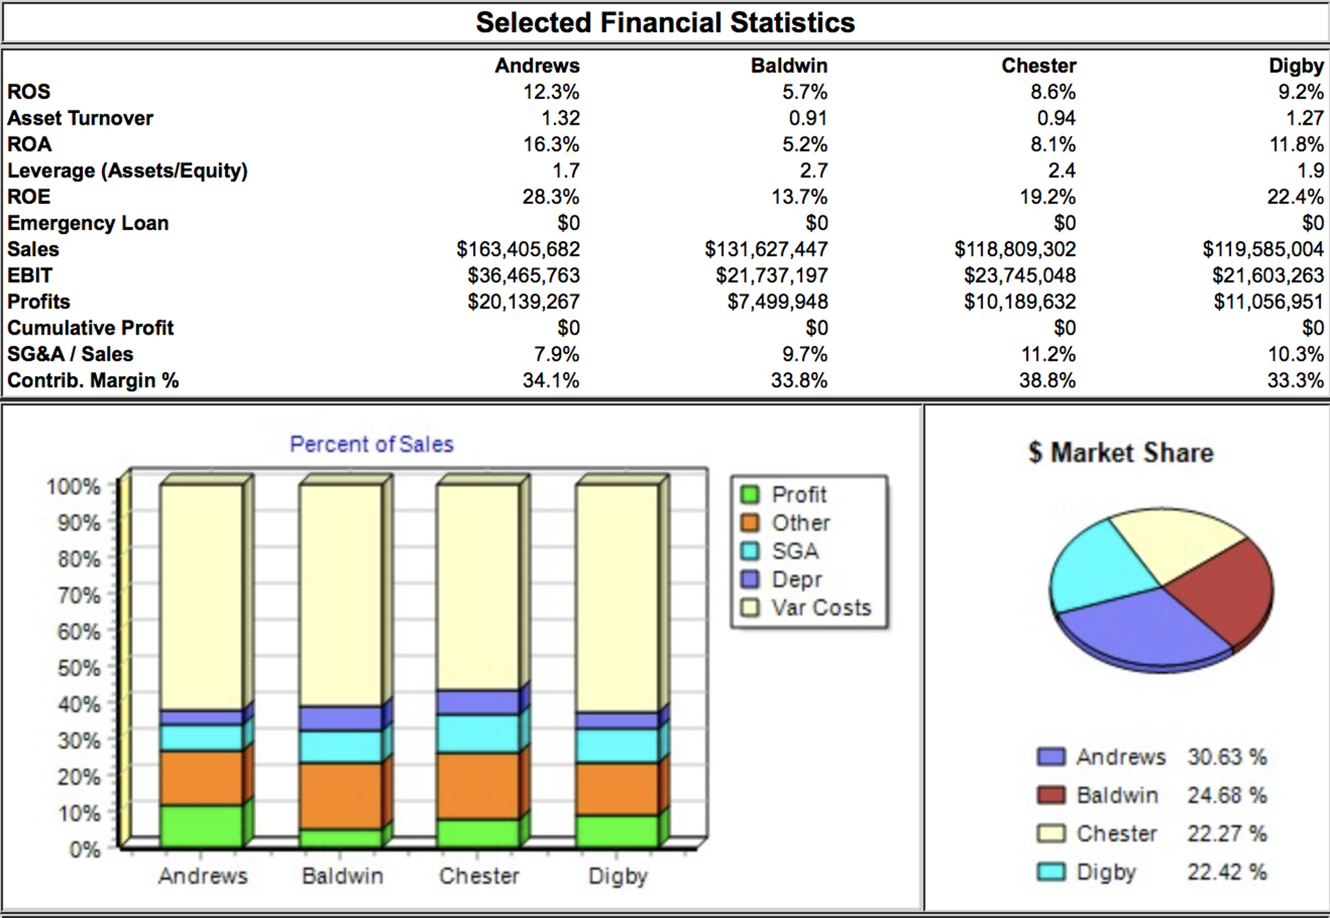Click Chester Sales value $118,809,302
The height and width of the screenshot is (918, 1330).
[1015, 249]
